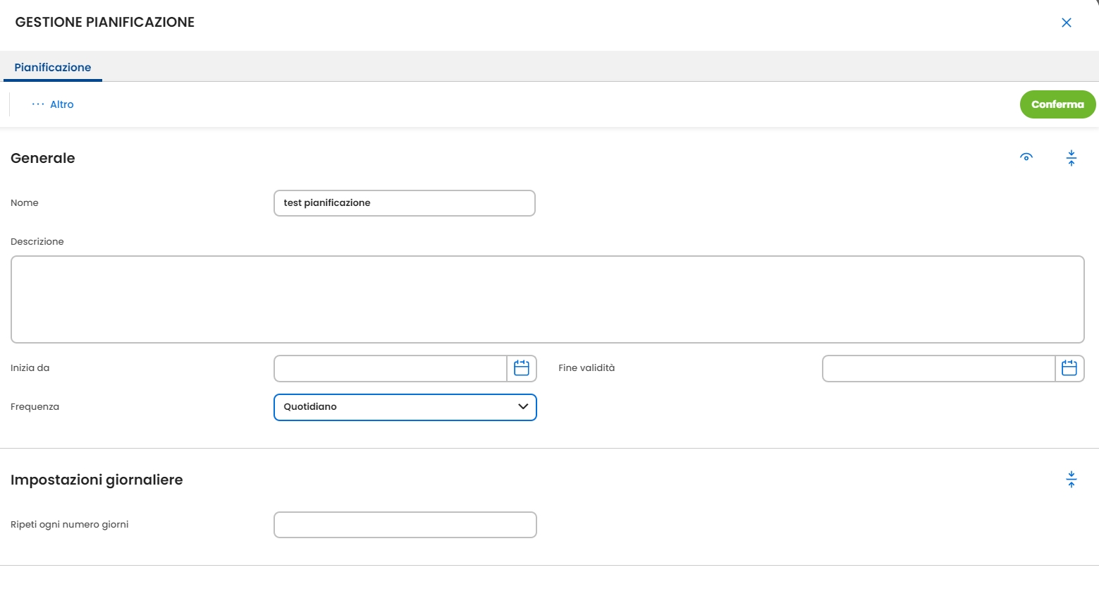1099x601 pixels.
Task: Close the Gestione Pianificazione dialog
Action: coord(1066,23)
